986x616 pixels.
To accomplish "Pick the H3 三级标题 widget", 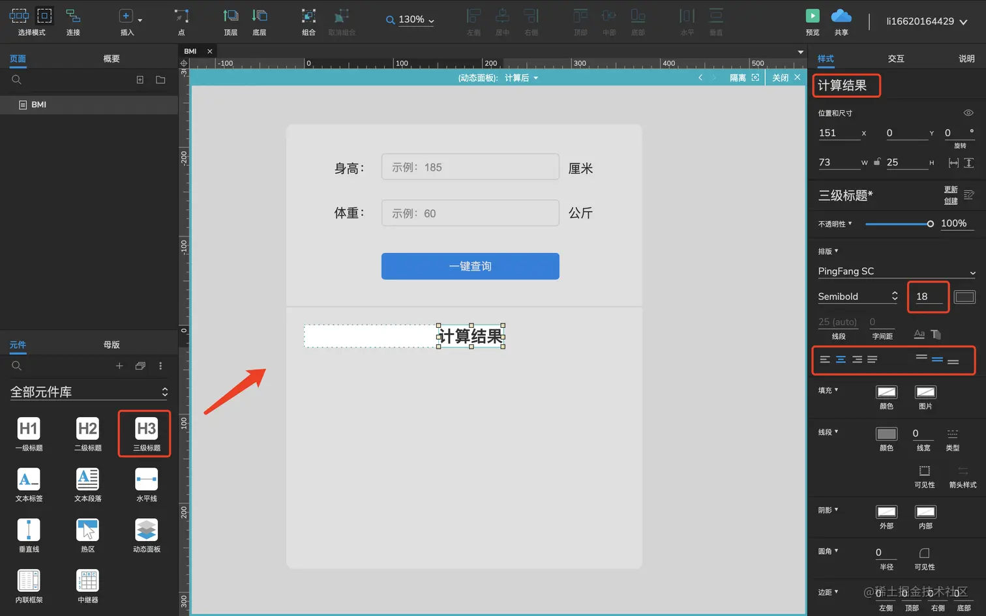I will point(146,428).
